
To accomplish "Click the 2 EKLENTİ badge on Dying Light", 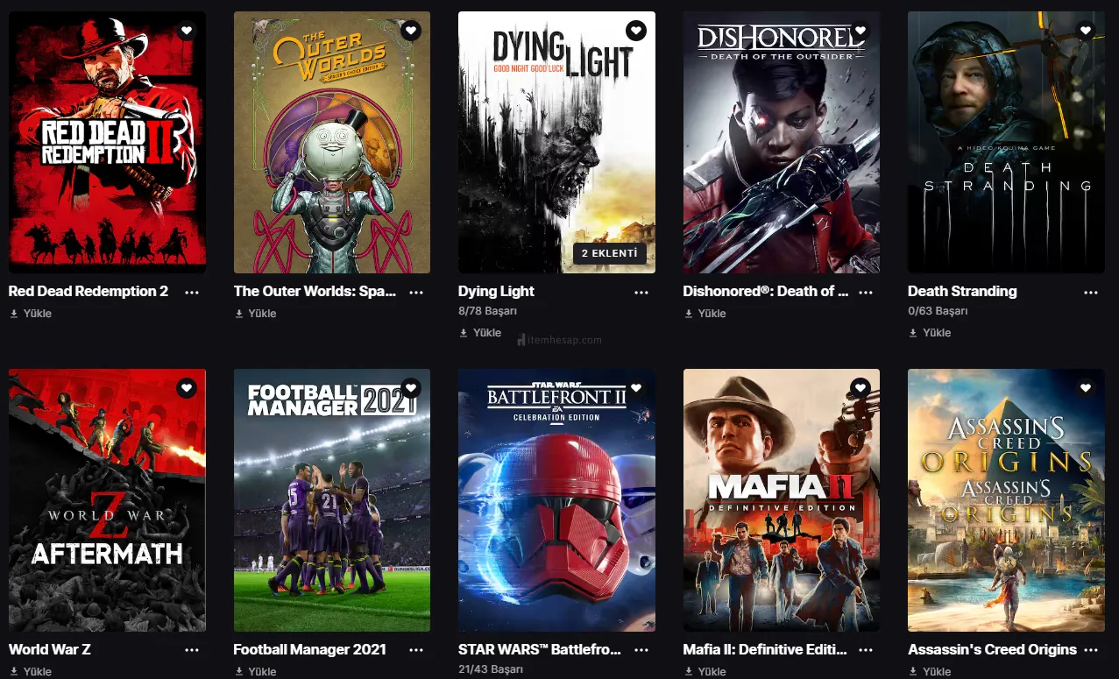I will click(x=611, y=254).
